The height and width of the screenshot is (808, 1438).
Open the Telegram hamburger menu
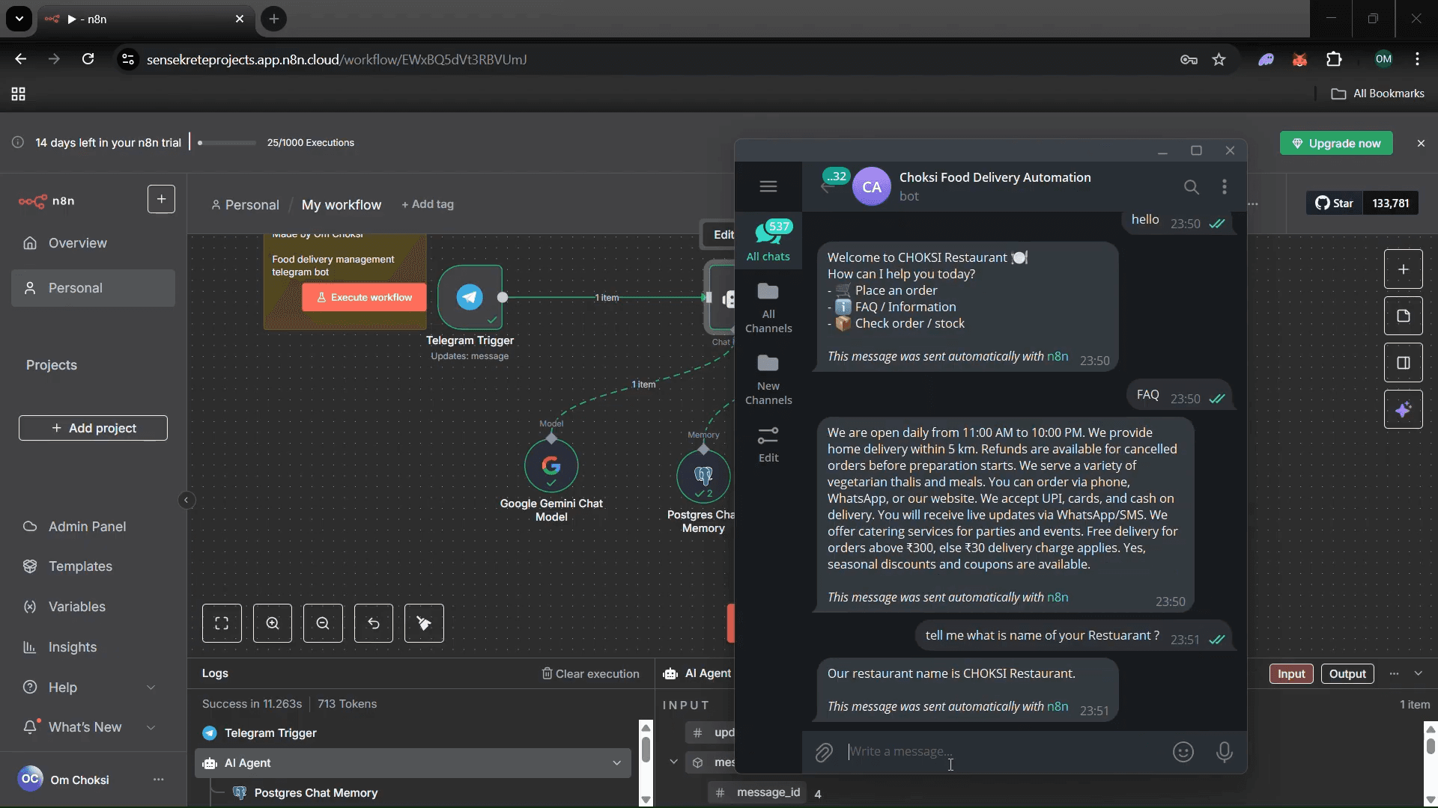pos(768,186)
